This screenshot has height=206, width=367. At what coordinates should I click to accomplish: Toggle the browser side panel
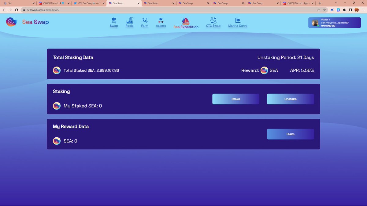[350, 10]
